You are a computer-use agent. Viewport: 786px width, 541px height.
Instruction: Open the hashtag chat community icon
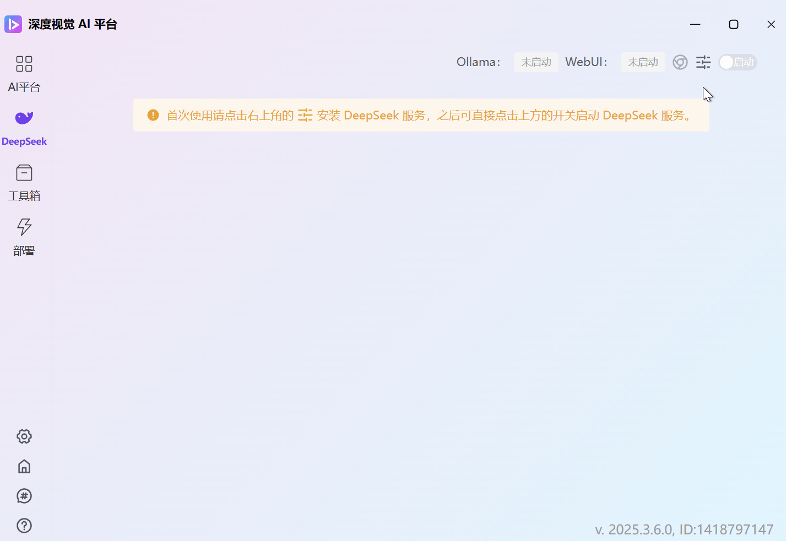point(24,496)
